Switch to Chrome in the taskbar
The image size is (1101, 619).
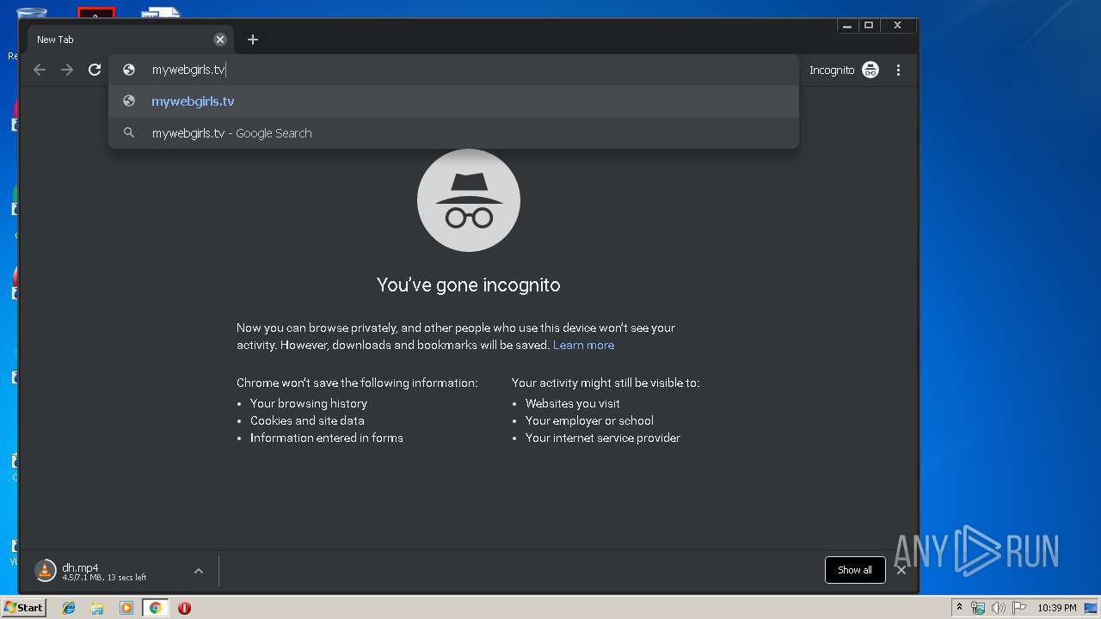[156, 608]
